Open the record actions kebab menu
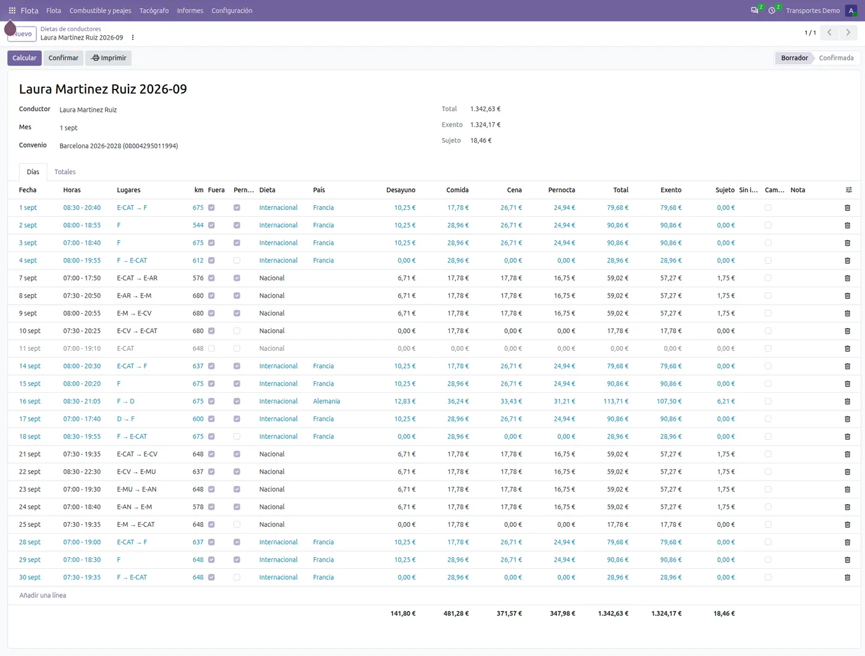This screenshot has width=865, height=656. click(133, 38)
